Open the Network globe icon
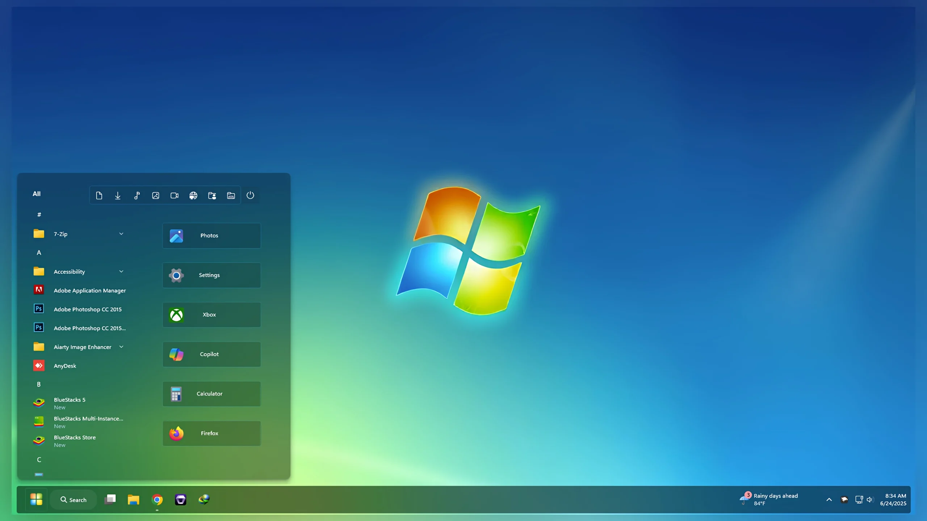This screenshot has height=521, width=927. tap(193, 196)
